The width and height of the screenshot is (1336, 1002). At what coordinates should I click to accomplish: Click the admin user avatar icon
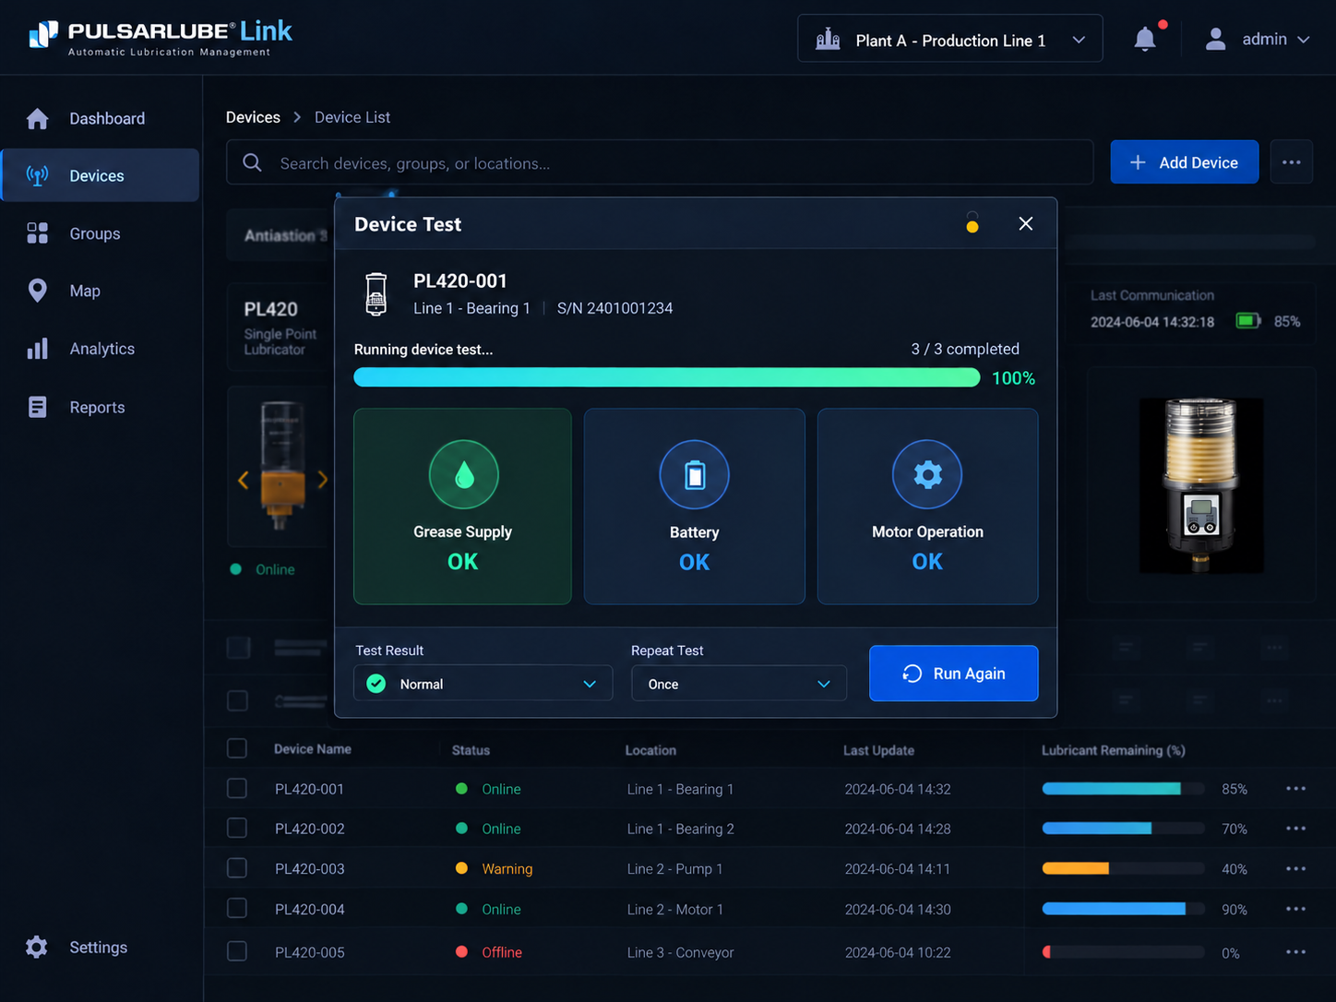pos(1215,39)
